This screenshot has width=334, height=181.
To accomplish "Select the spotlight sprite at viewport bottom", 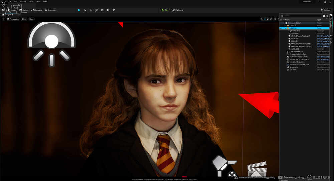I will [x=224, y=166].
